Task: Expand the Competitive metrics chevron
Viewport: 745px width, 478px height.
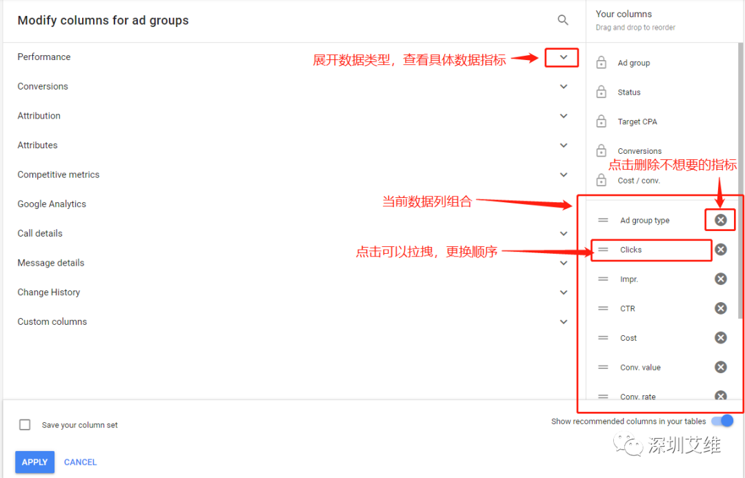Action: [563, 175]
